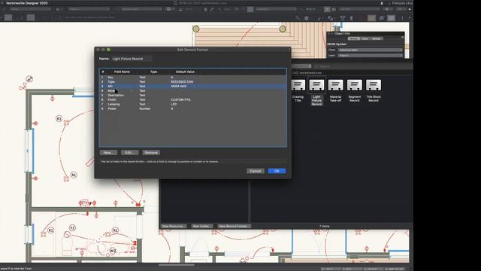481x271 pixels.
Task: Click Cancel in Edit Record Format dialog
Action: [x=256, y=171]
